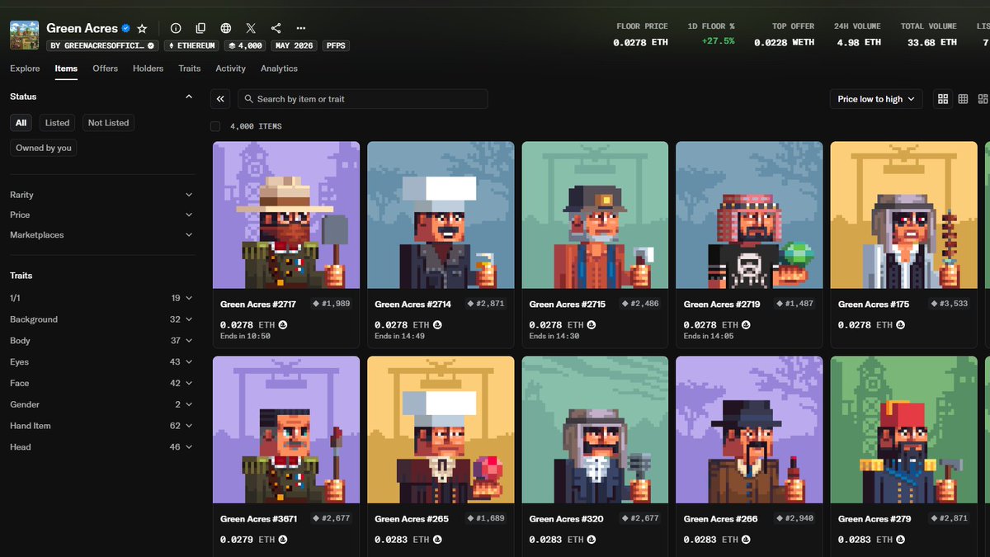The image size is (990, 557).
Task: Open the Analytics tab
Action: (279, 68)
